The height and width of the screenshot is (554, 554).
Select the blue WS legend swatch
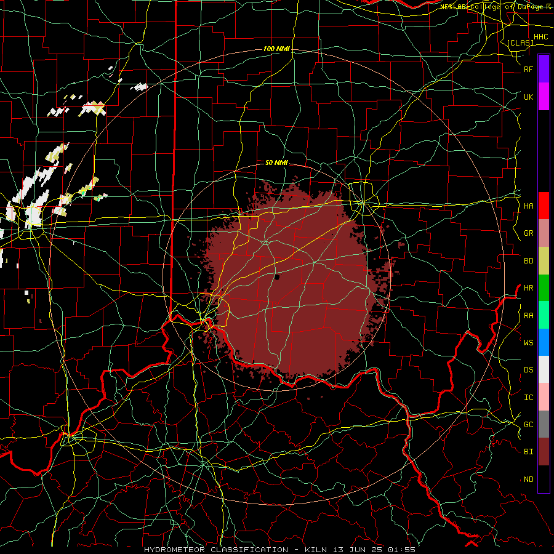544,342
